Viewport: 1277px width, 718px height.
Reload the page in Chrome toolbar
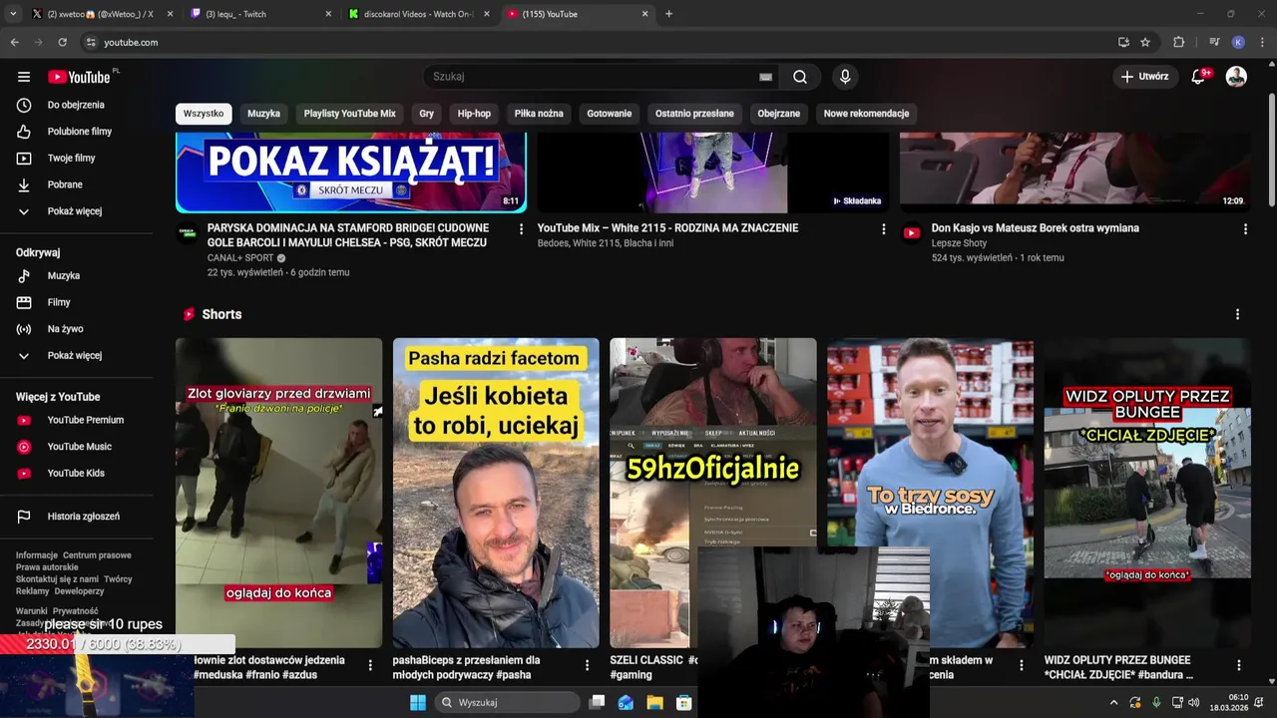point(62,42)
